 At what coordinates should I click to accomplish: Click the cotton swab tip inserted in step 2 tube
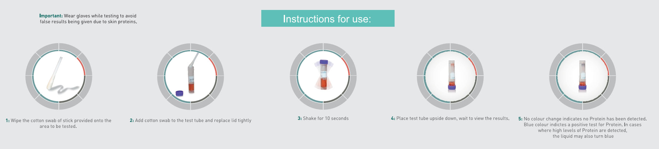click(195, 59)
